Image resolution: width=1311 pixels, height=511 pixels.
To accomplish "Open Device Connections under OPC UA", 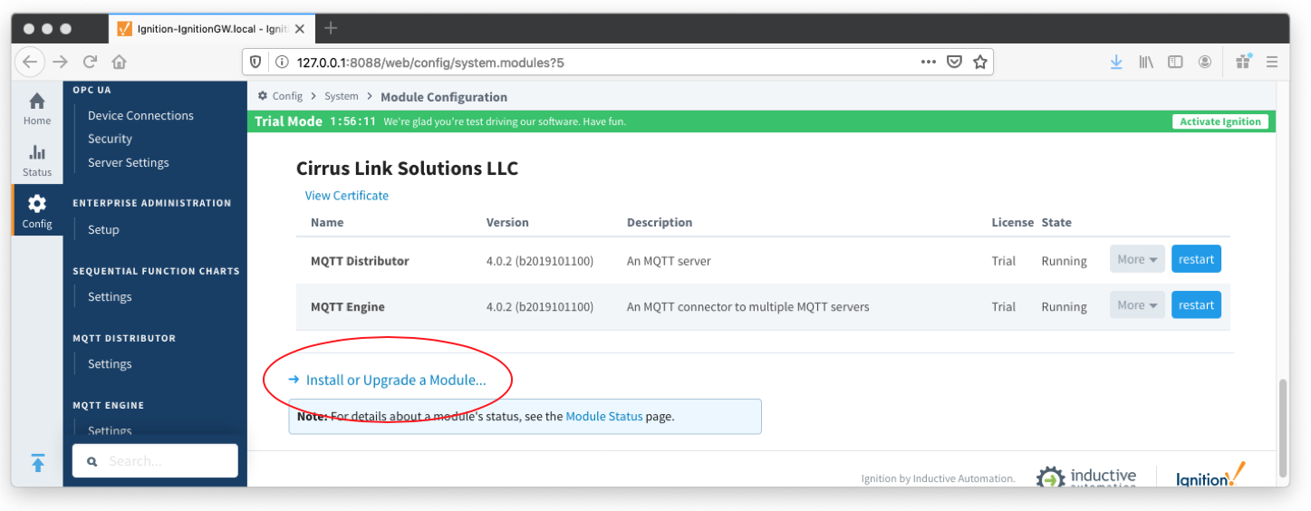I will pyautogui.click(x=140, y=115).
